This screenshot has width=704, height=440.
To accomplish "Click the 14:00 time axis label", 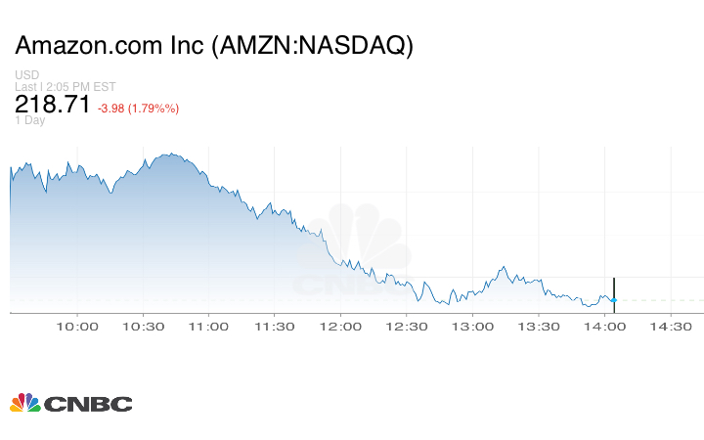I will (x=605, y=327).
